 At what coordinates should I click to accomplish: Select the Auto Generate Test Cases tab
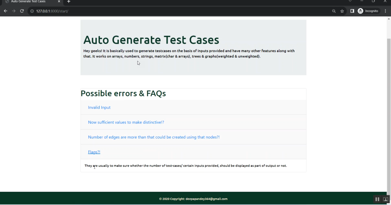point(28,2)
